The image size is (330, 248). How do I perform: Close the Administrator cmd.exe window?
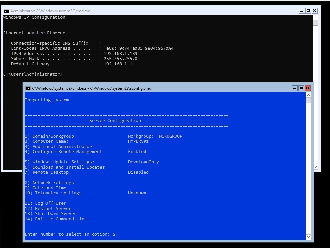(x=315, y=11)
